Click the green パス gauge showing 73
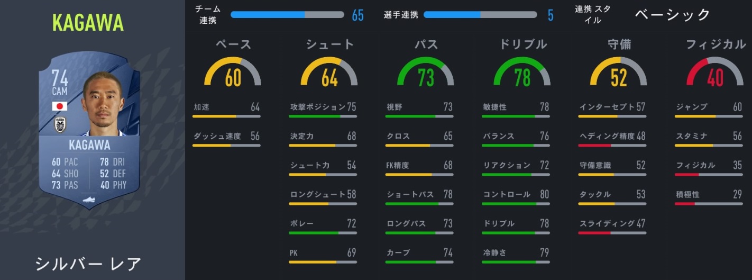 click(425, 73)
